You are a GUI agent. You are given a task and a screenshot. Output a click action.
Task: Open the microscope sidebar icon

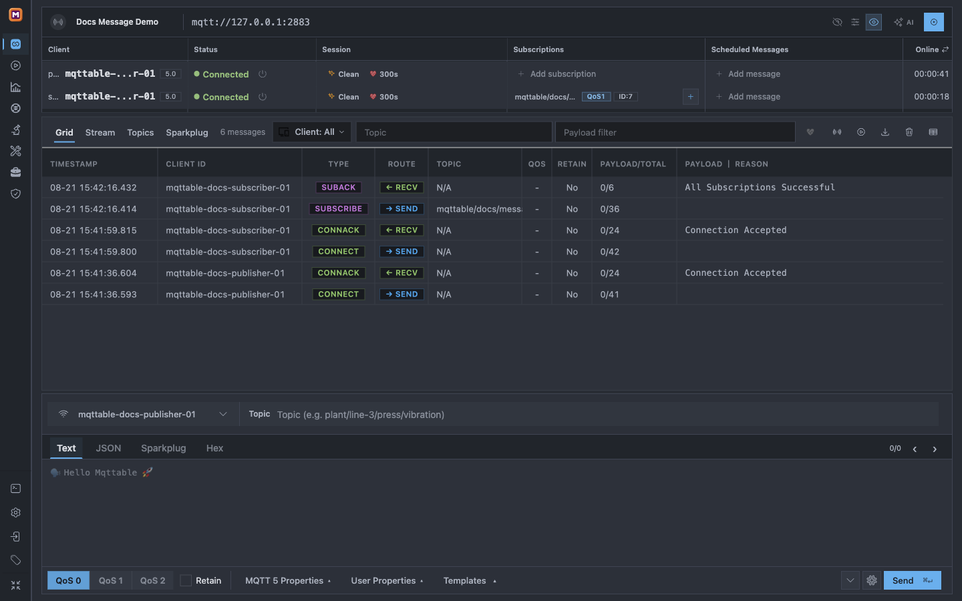tap(15, 130)
